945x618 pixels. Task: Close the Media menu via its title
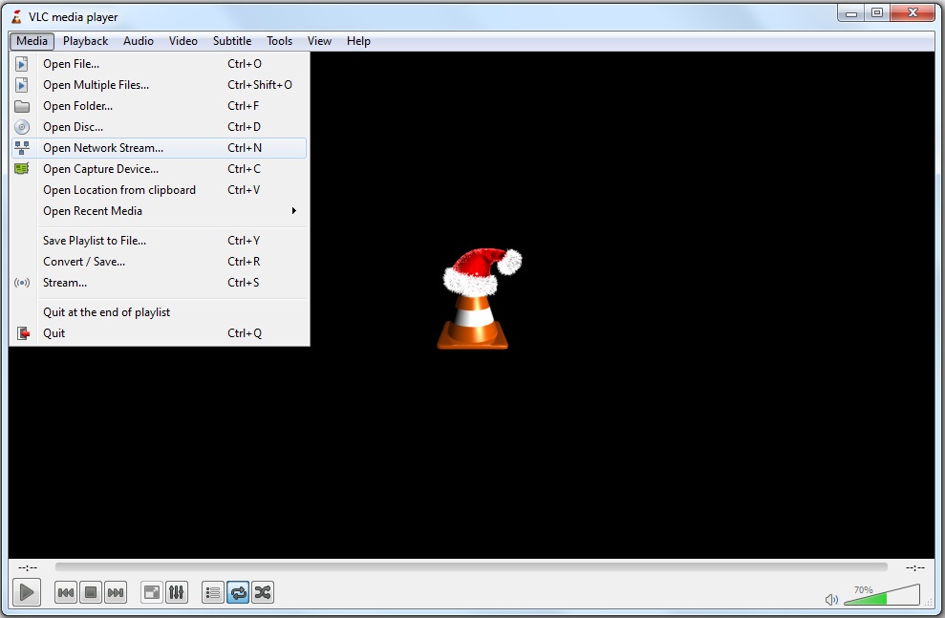pyautogui.click(x=32, y=41)
